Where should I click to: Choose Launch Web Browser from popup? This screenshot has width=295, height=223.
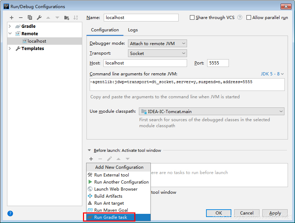pyautogui.click(x=118, y=189)
